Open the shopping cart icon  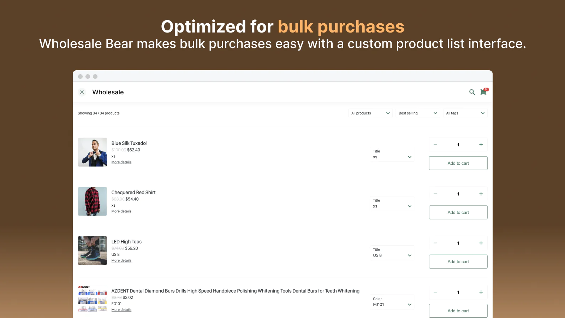pyautogui.click(x=483, y=92)
